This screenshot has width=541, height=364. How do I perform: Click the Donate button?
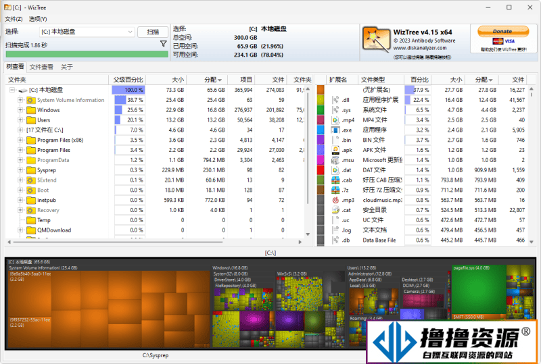click(x=503, y=31)
